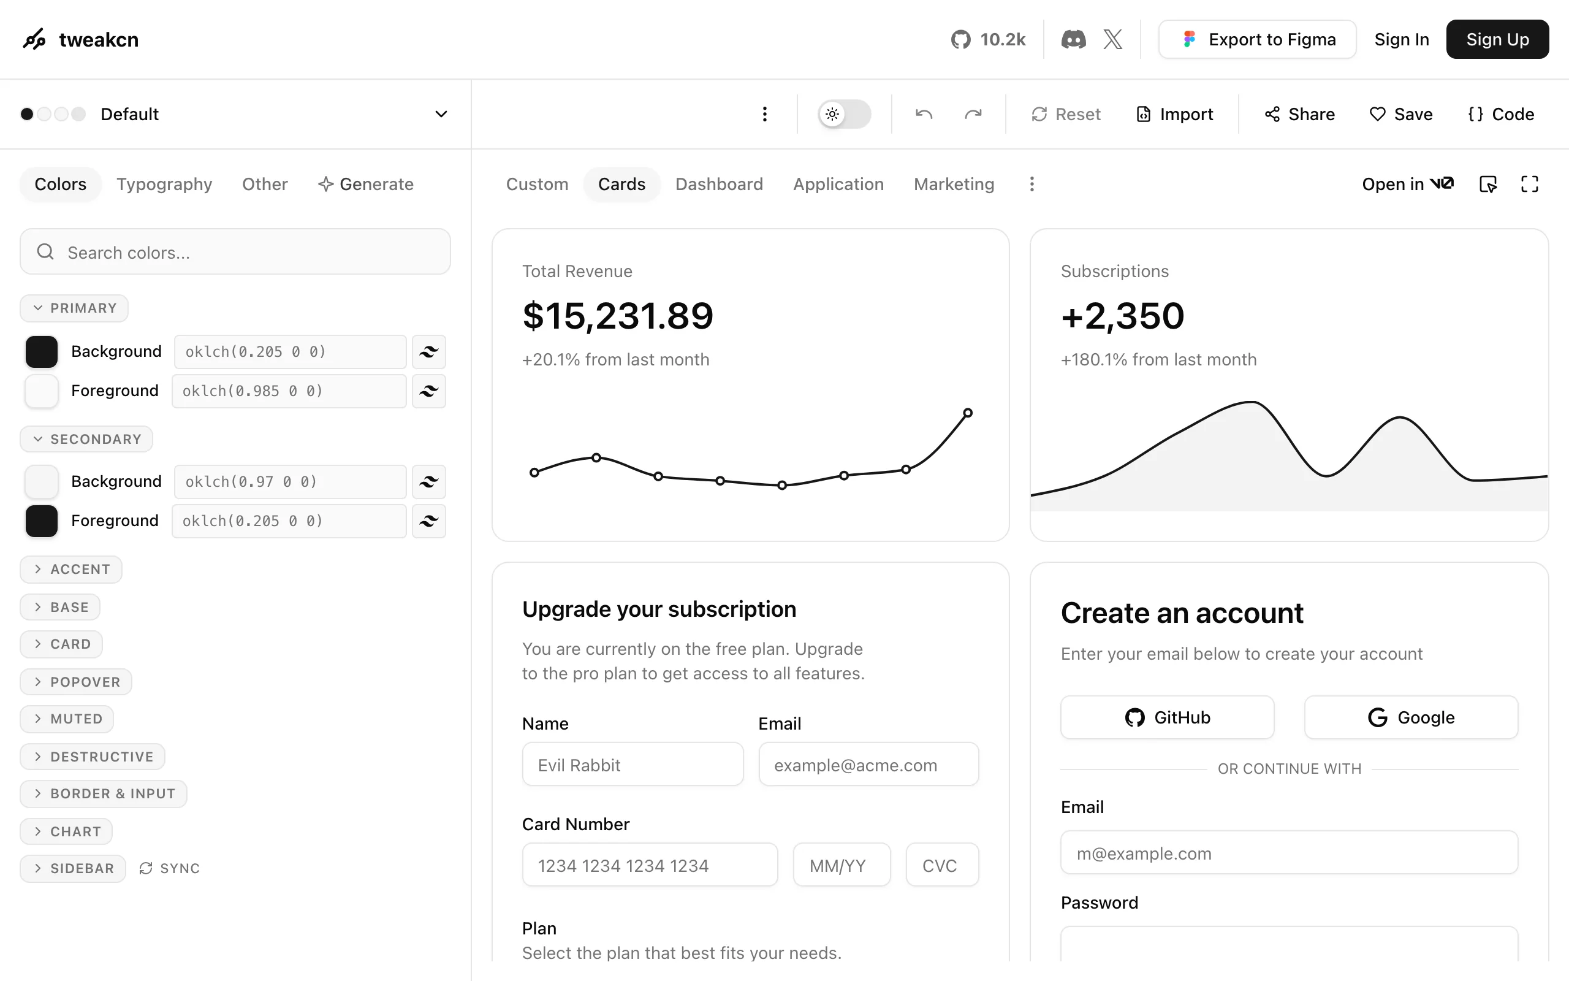
Task: Click the Evil Rabbit name field
Action: click(633, 765)
